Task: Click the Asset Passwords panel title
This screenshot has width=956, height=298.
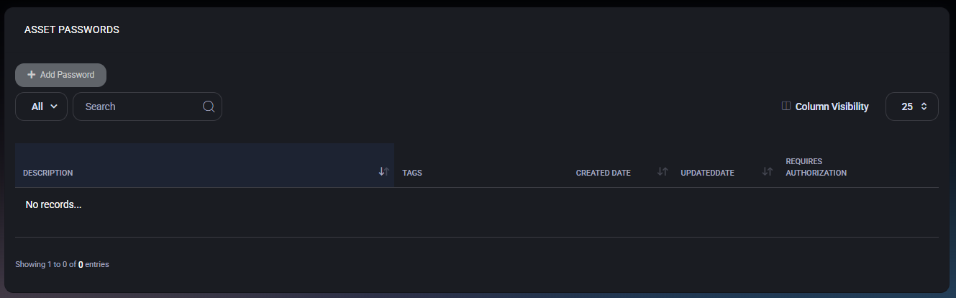Action: 72,30
